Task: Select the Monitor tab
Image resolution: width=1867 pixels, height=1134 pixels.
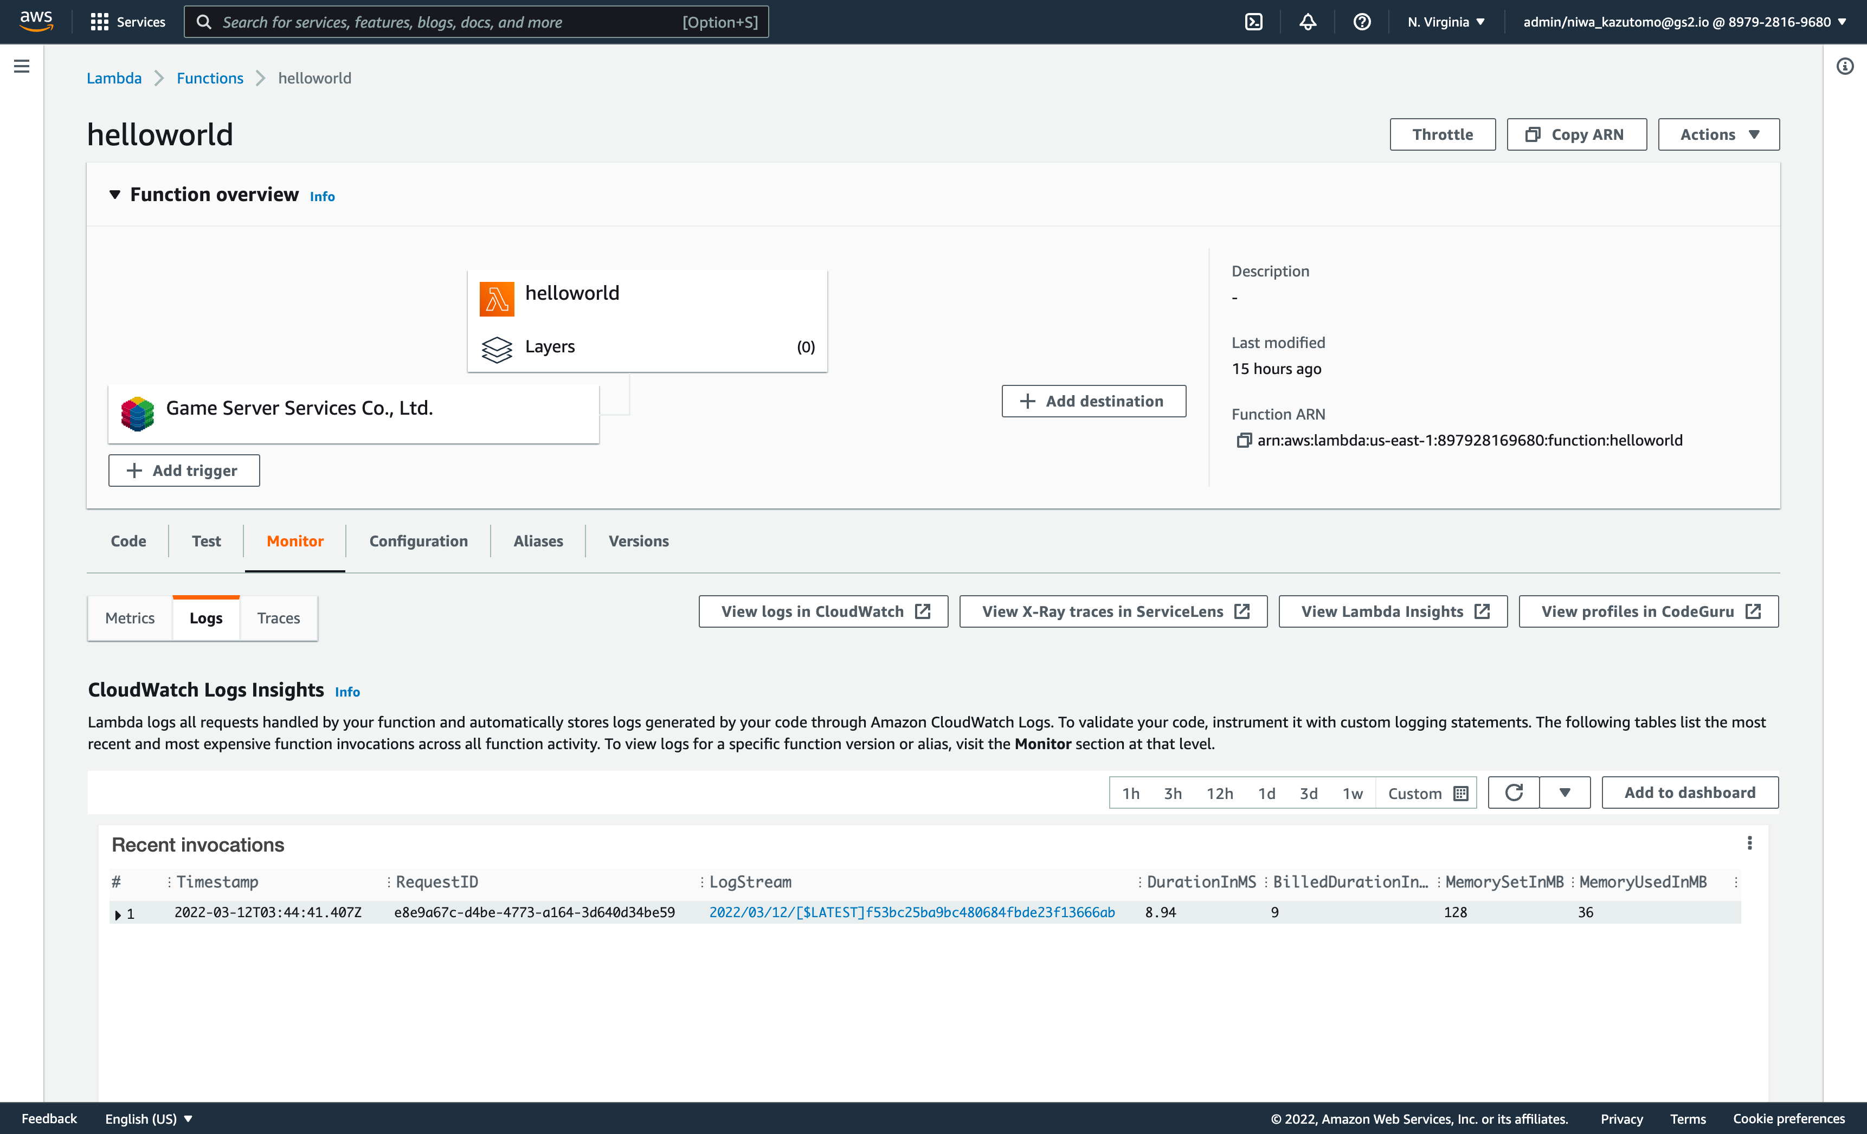Action: [x=295, y=541]
